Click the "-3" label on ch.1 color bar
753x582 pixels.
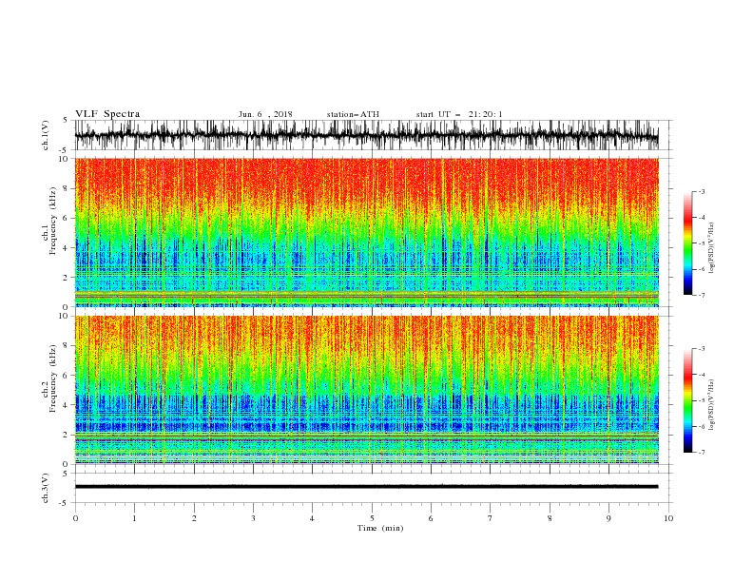[701, 191]
